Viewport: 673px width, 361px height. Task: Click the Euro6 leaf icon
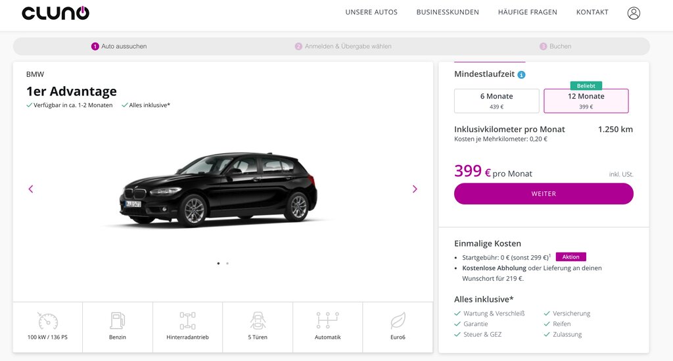point(398,321)
